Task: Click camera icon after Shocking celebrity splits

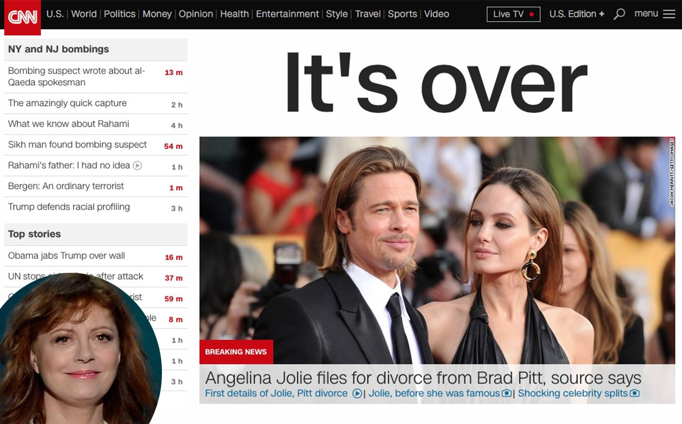Action: (x=634, y=393)
